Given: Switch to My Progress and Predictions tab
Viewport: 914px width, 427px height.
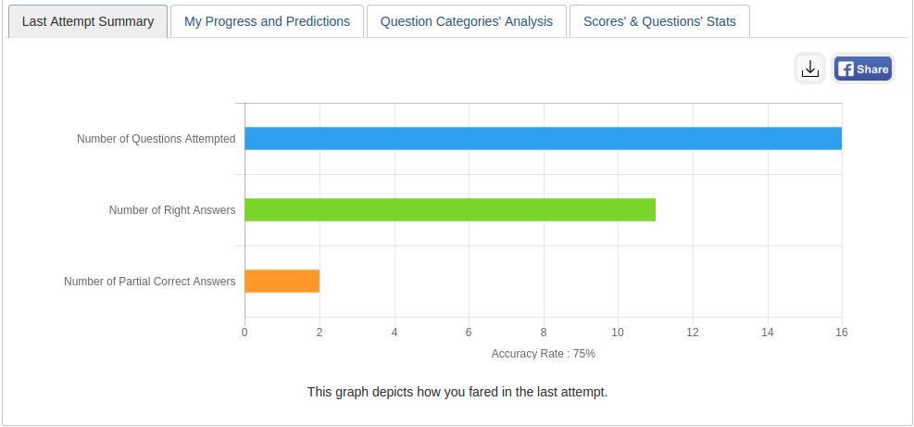Looking at the screenshot, I should click(267, 21).
